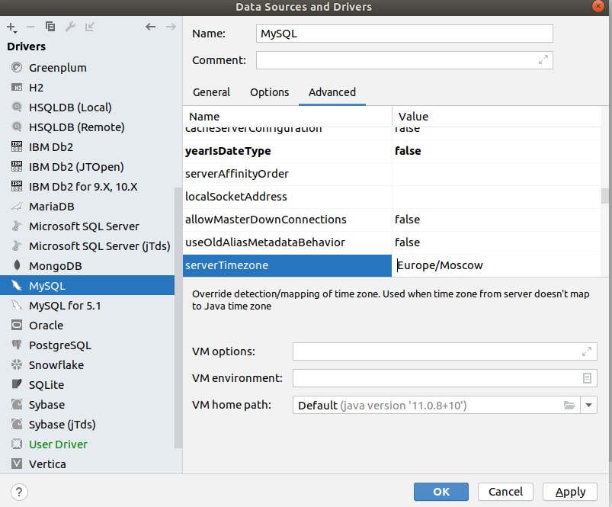
Task: Select IBM Db2 for 9.X, 10.X driver
Action: pyautogui.click(x=88, y=187)
